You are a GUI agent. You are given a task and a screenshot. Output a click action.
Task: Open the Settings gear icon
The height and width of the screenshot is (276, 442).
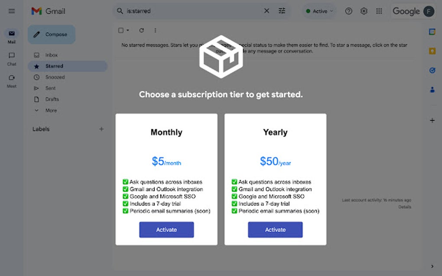pyautogui.click(x=364, y=11)
